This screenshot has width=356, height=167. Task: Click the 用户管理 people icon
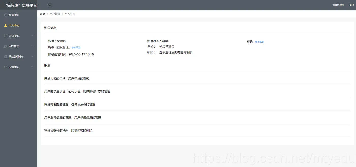point(6,46)
